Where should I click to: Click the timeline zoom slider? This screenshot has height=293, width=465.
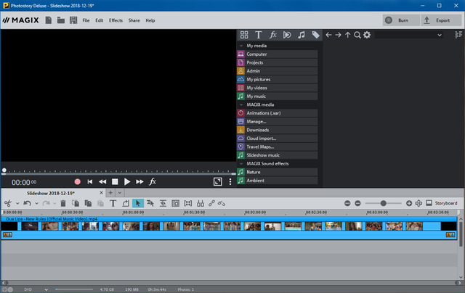tap(383, 204)
